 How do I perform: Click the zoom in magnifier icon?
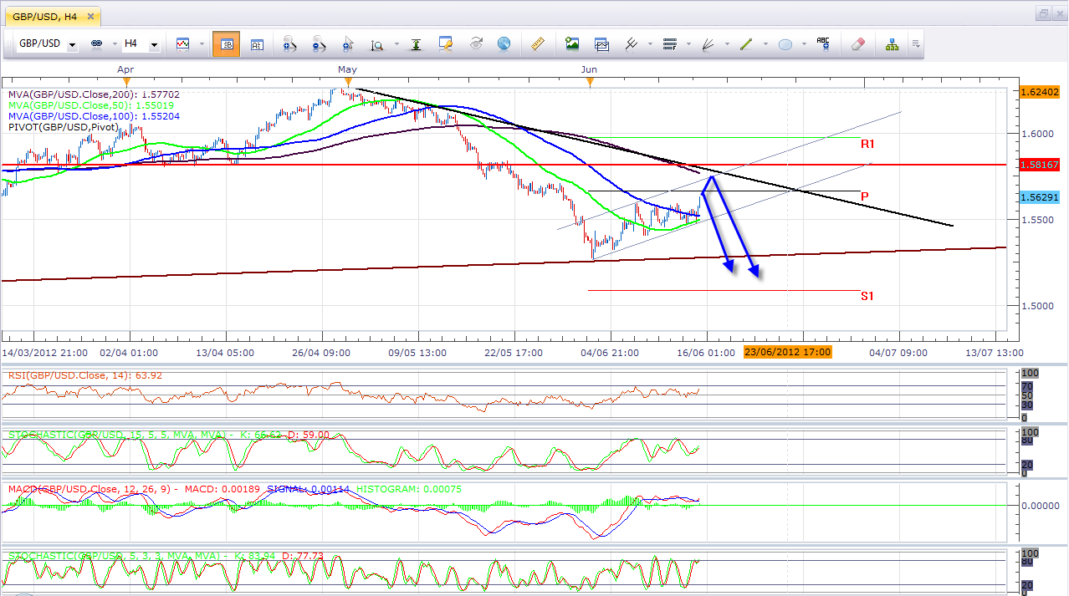pos(289,44)
